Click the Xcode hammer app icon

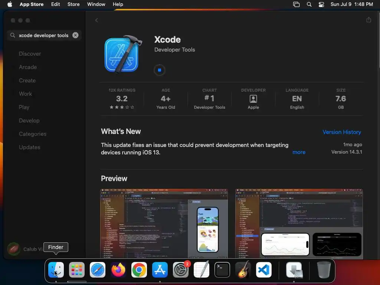[x=123, y=54]
